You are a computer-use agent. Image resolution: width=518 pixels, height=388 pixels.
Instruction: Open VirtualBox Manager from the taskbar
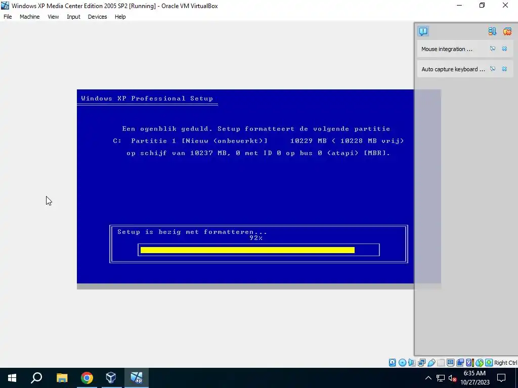[x=111, y=378]
